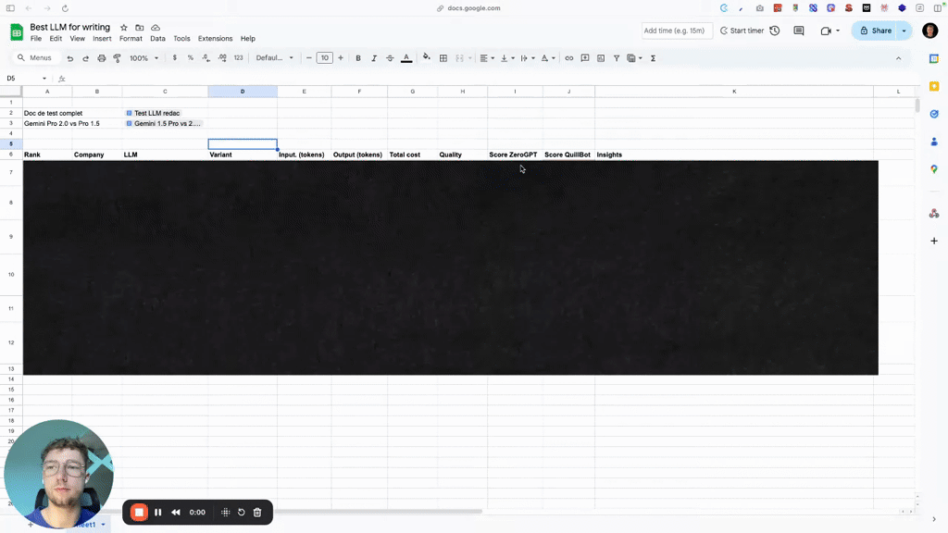The height and width of the screenshot is (533, 948).
Task: Open the Meet camera icon
Action: pyautogui.click(x=826, y=31)
